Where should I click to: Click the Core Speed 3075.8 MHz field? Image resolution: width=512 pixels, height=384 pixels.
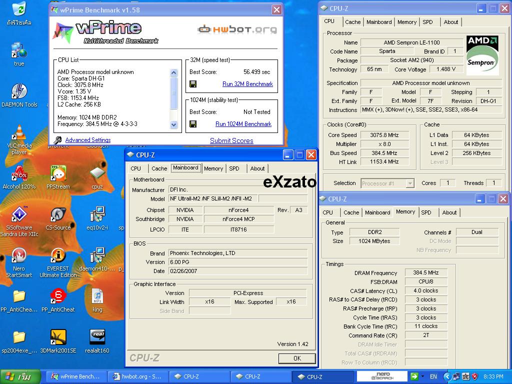coord(384,135)
